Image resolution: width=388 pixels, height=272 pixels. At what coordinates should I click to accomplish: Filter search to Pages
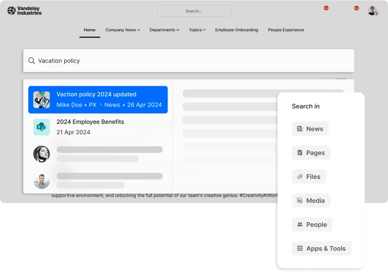pyautogui.click(x=311, y=152)
